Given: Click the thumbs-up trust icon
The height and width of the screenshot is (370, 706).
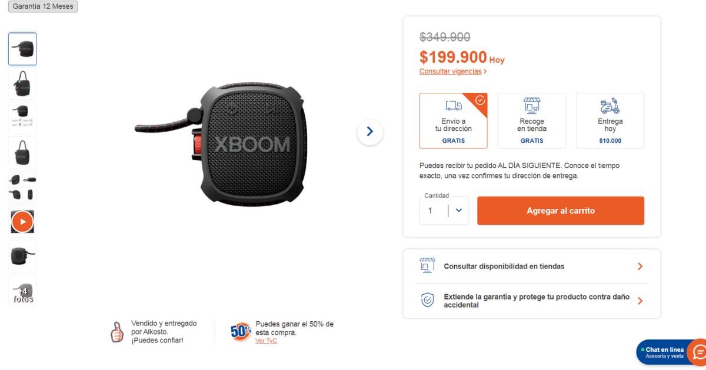Looking at the screenshot, I should pyautogui.click(x=117, y=332).
